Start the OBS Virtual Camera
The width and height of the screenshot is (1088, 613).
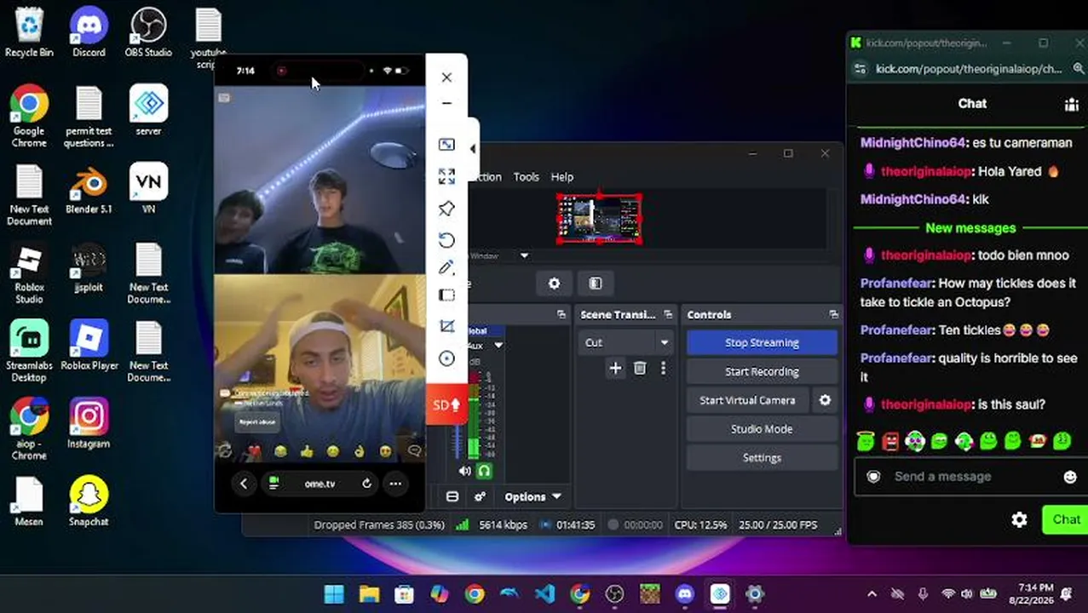pos(747,400)
